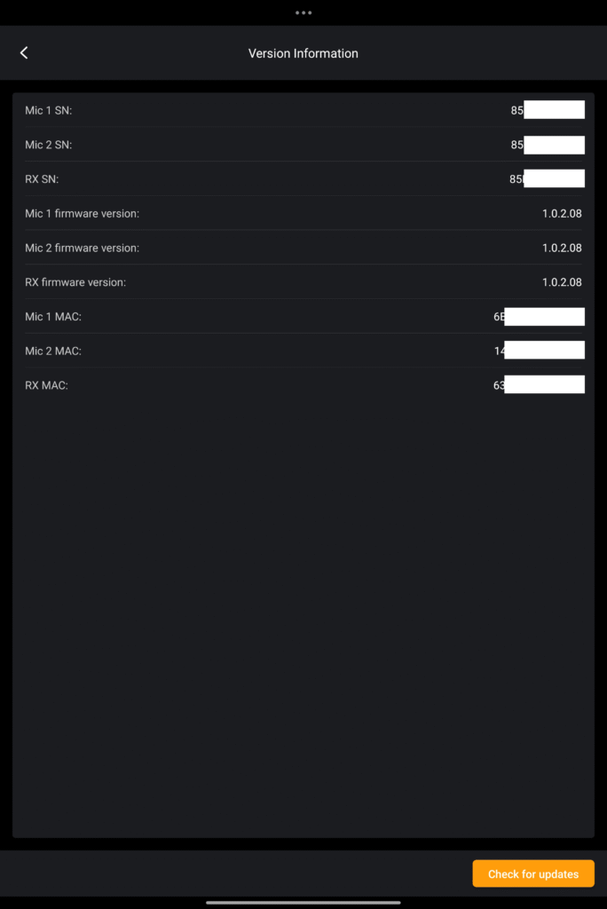
Task: Click the Mic 1 firmware version label
Action: click(x=82, y=214)
